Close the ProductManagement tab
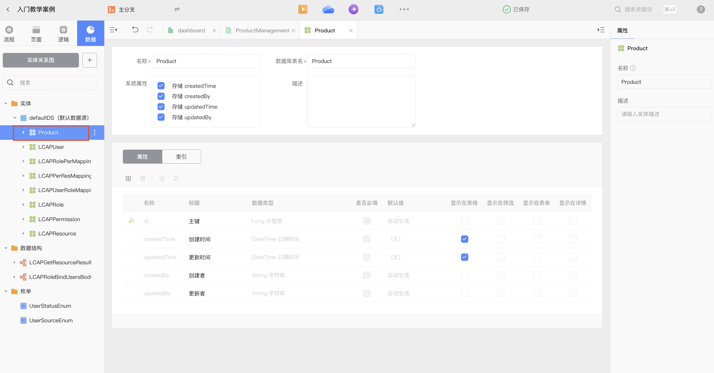714x373 pixels. tap(293, 30)
